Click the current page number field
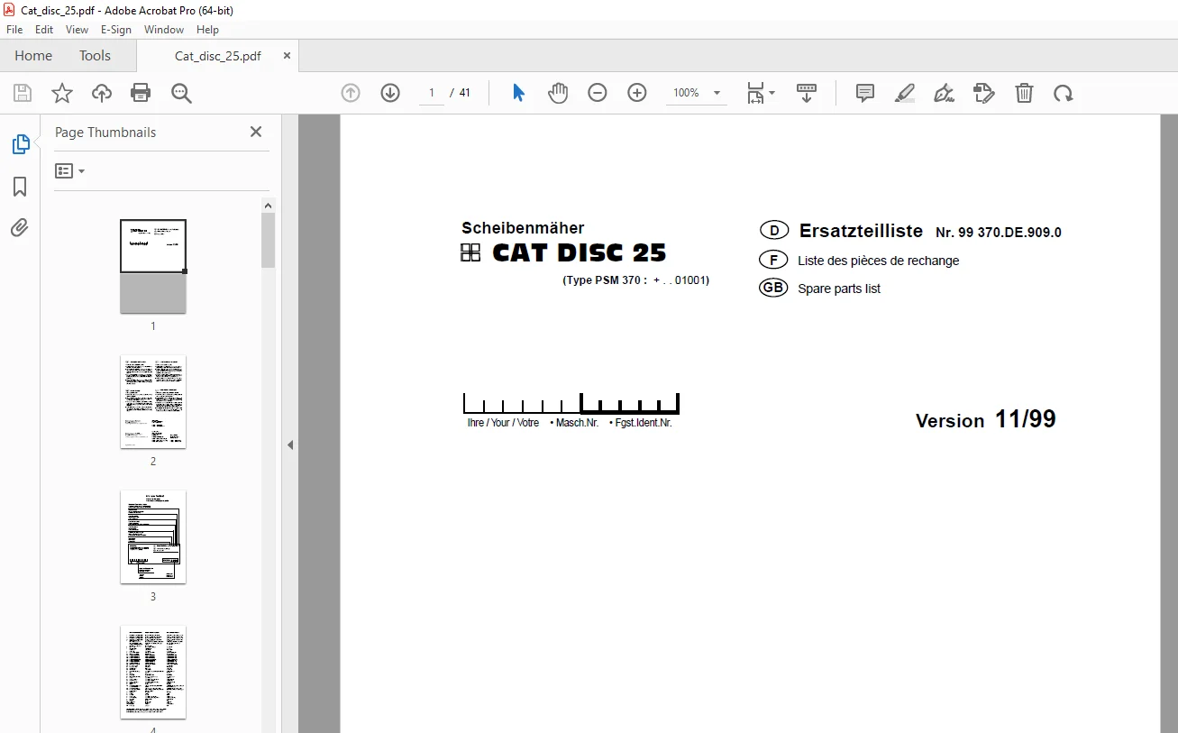Screen dimensions: 1178x733 [432, 93]
